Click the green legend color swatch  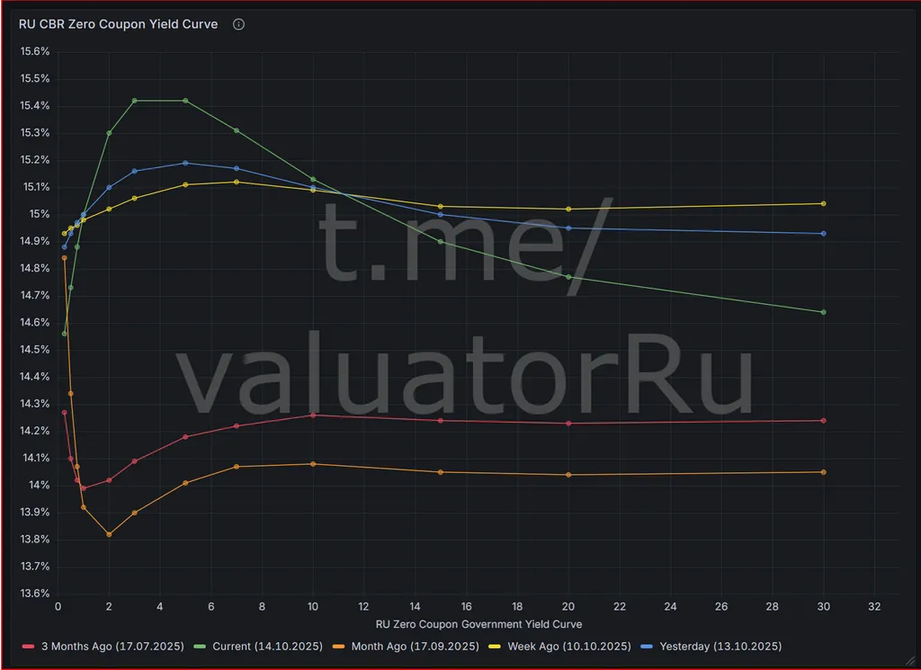click(x=201, y=647)
